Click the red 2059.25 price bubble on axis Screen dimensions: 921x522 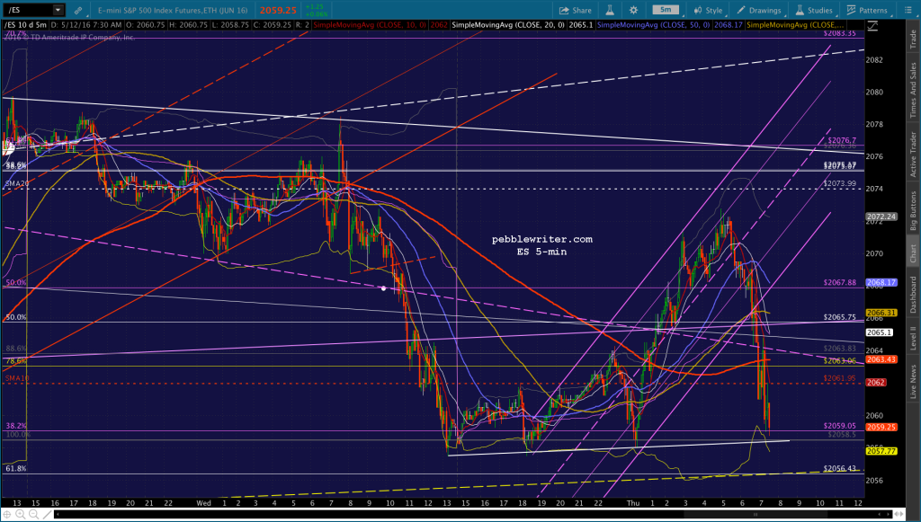pyautogui.click(x=881, y=427)
